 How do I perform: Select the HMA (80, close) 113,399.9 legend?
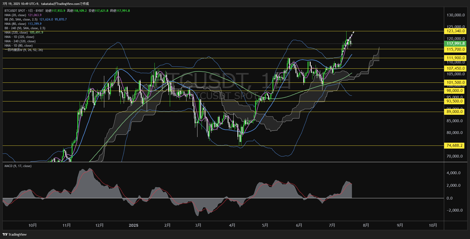[x=23, y=24]
